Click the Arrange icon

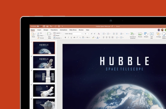pyautogui.click(x=158, y=34)
